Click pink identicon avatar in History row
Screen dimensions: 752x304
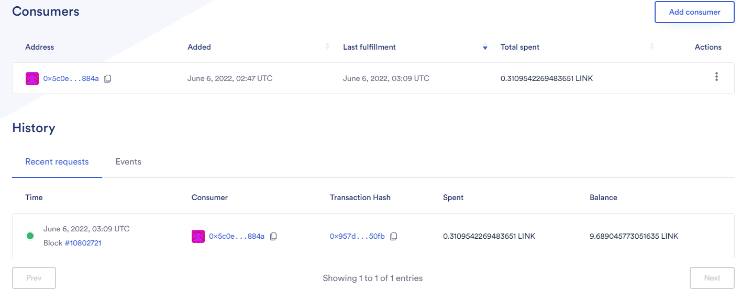(198, 237)
